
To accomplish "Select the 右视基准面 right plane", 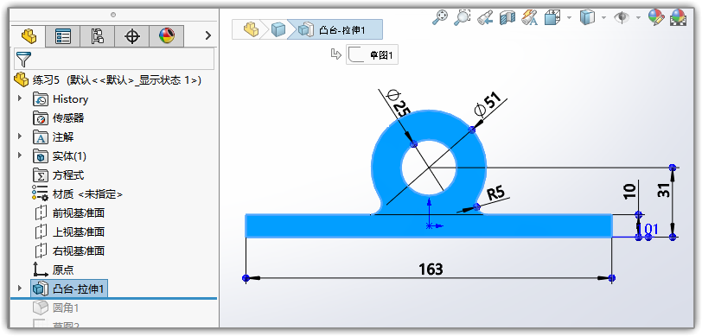I will point(69,250).
